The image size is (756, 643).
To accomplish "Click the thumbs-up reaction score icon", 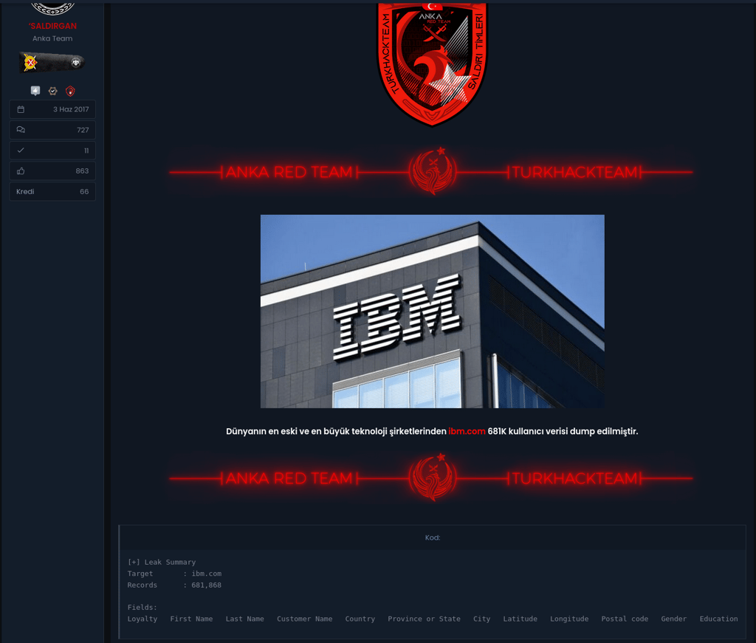I will point(21,171).
